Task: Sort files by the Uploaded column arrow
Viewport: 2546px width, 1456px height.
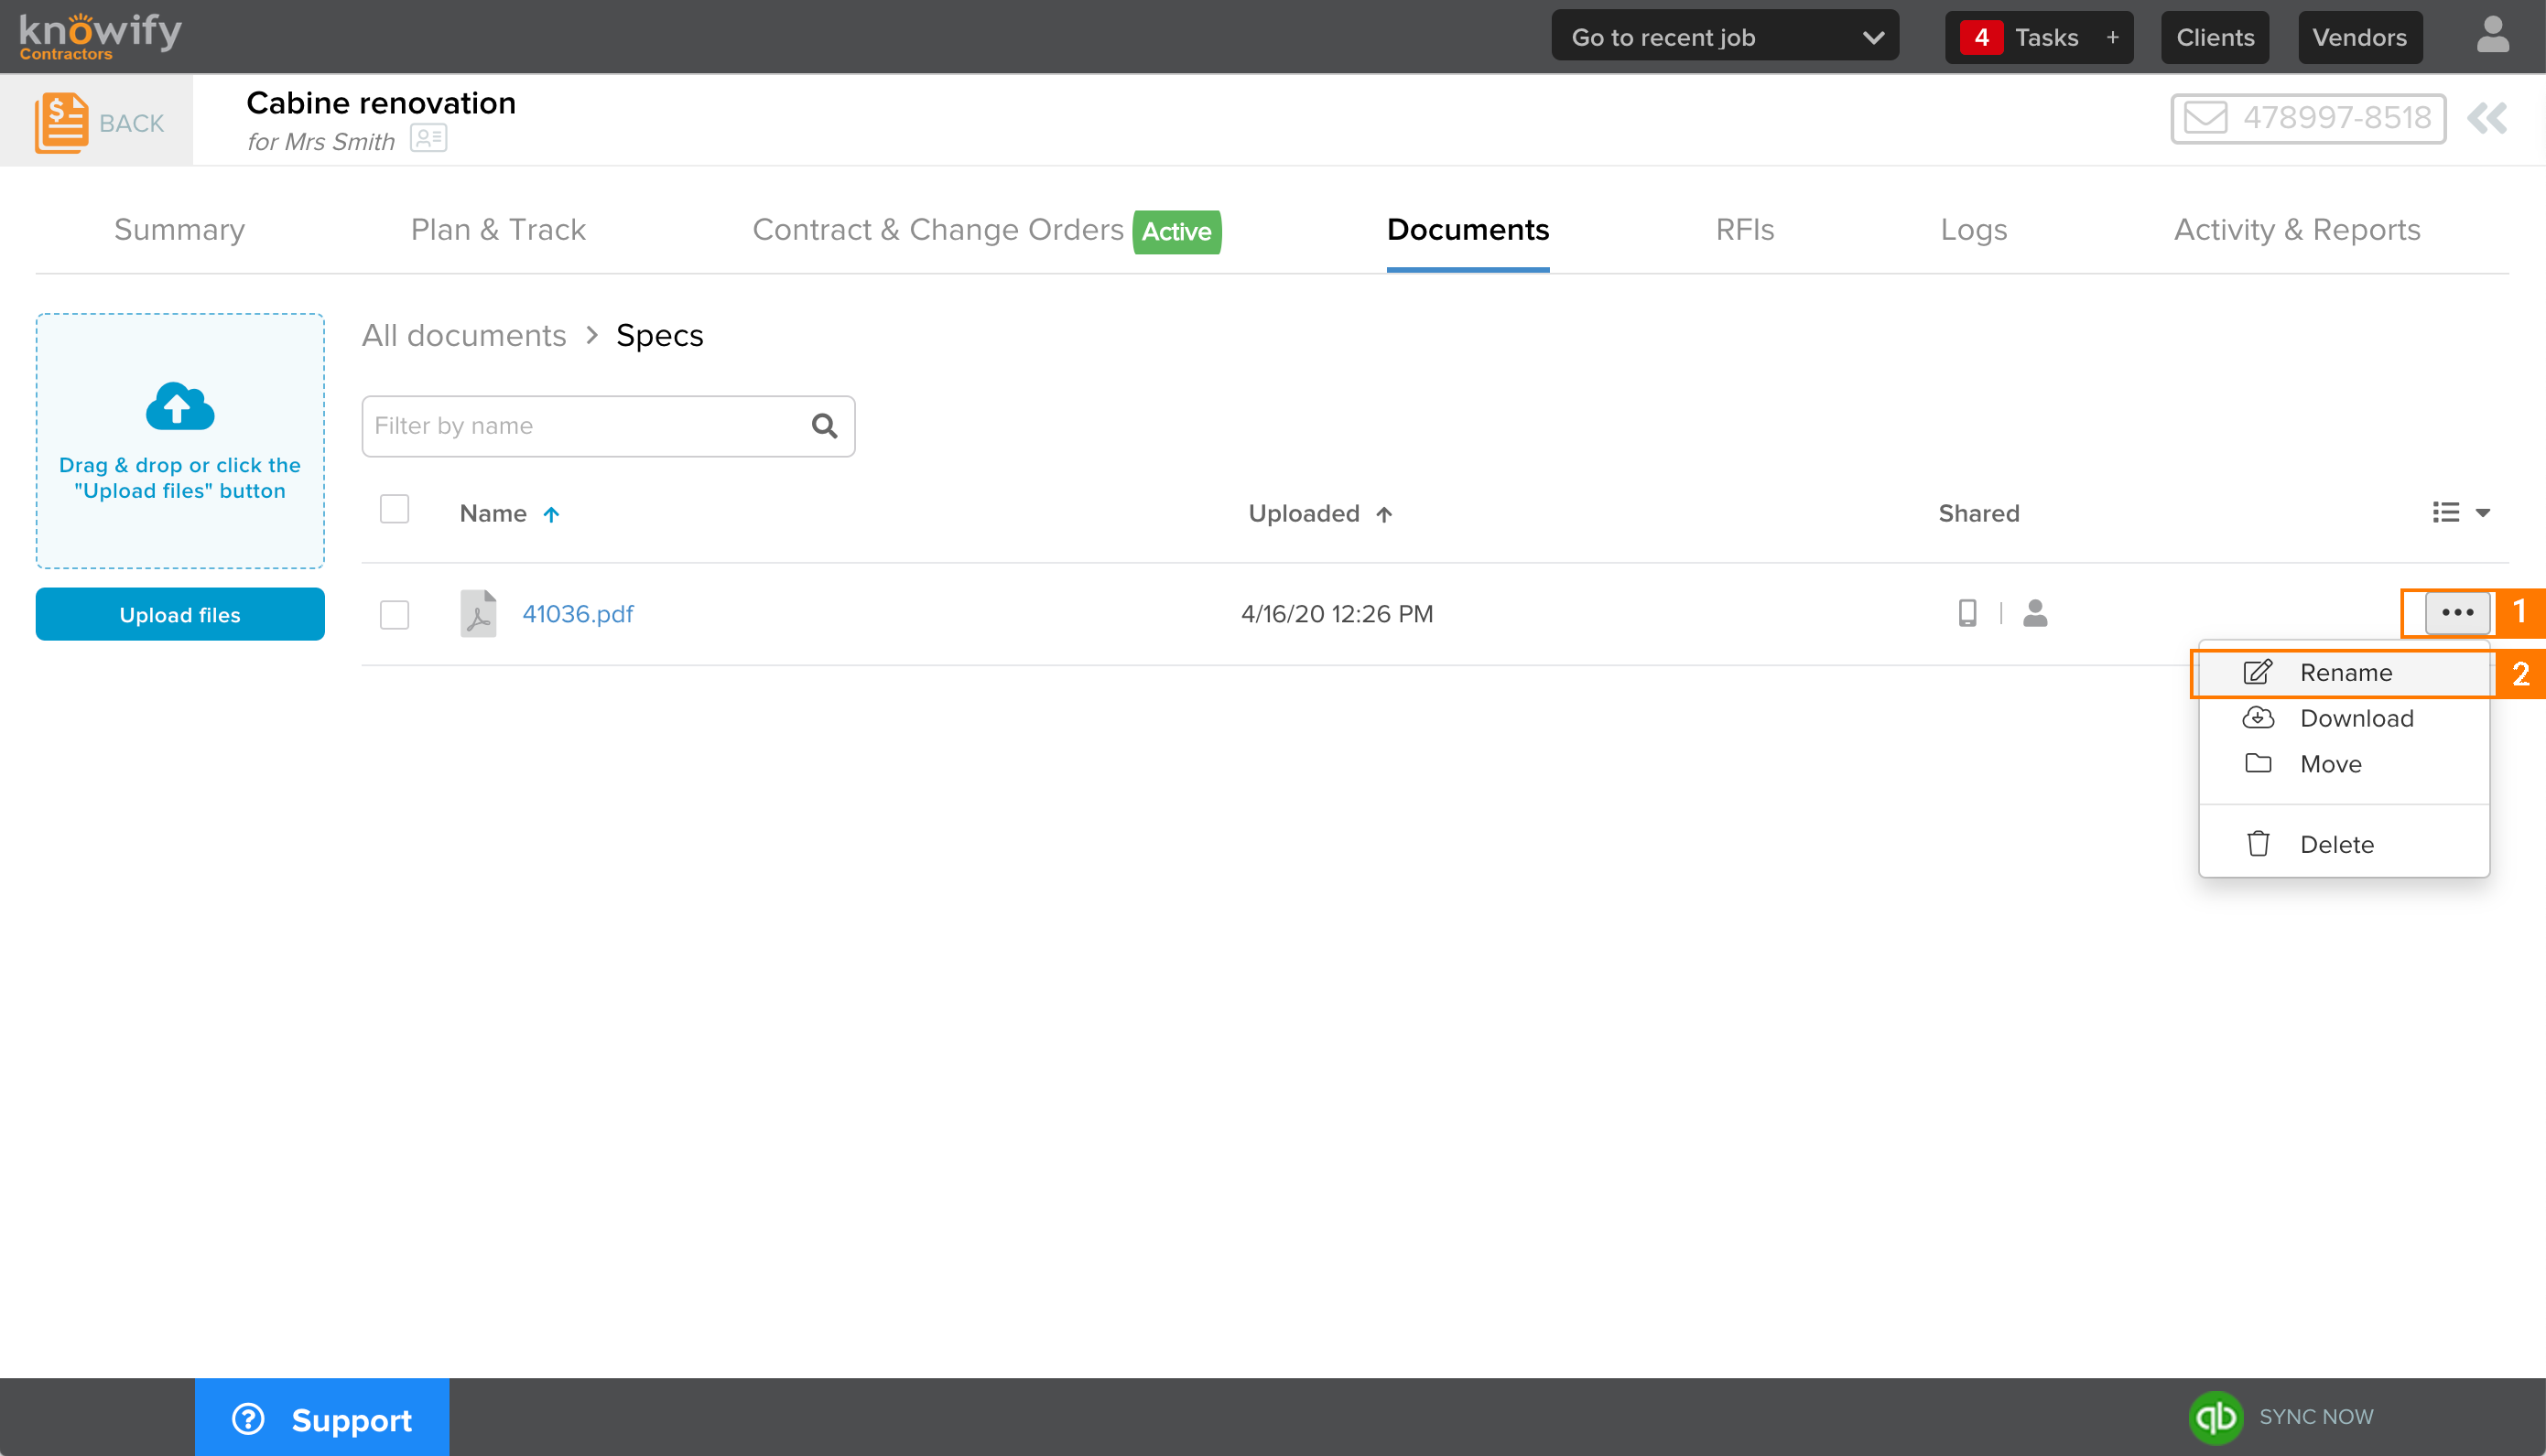Action: (1385, 513)
